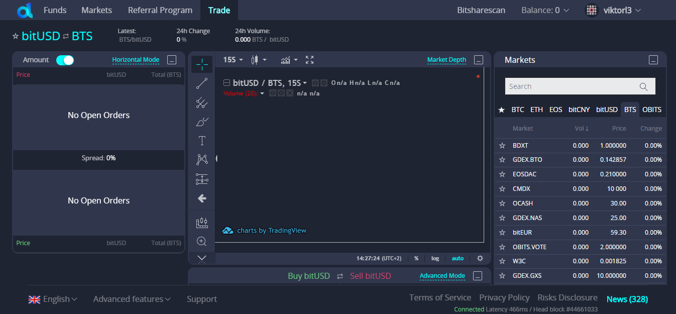Toggle auto scale on chart

point(458,258)
